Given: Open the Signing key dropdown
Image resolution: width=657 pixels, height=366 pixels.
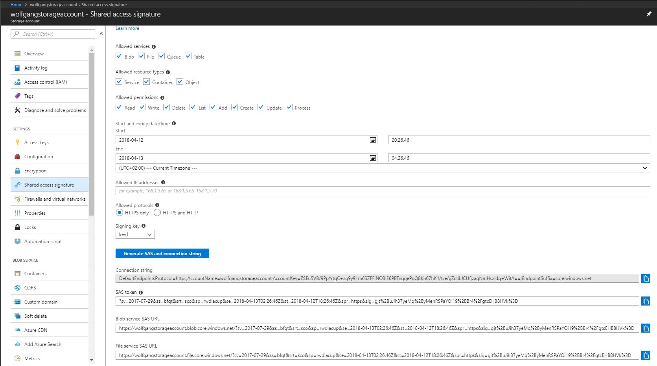Looking at the screenshot, I should 134,234.
